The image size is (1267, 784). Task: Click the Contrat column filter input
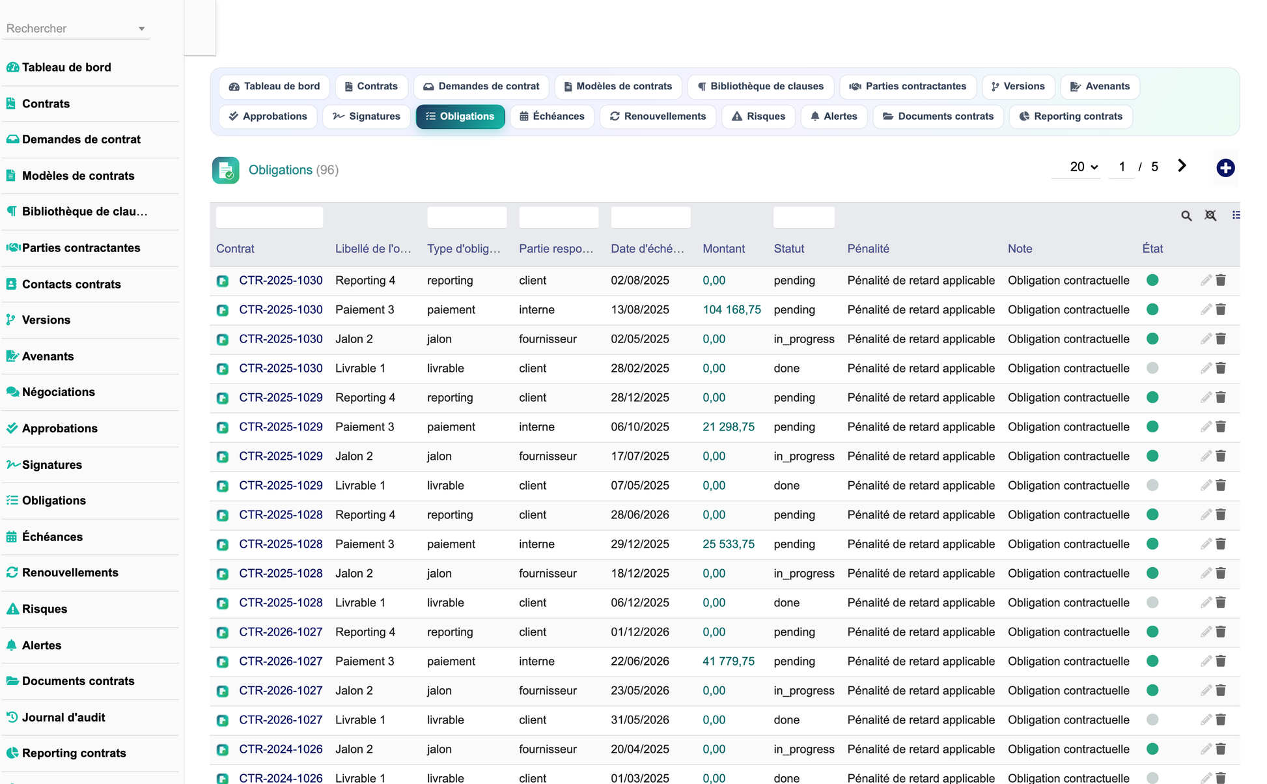point(269,217)
